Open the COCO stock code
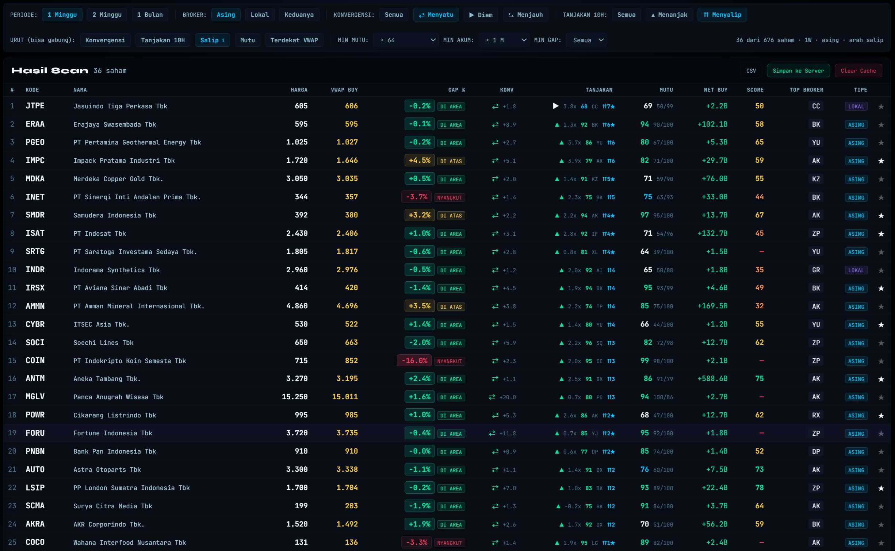Viewport: 895px width, 551px height. (x=35, y=542)
